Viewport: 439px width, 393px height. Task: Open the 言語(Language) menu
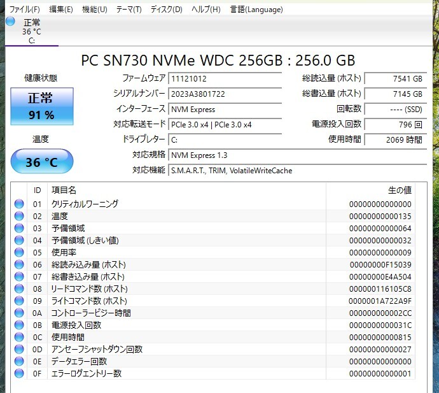[256, 10]
